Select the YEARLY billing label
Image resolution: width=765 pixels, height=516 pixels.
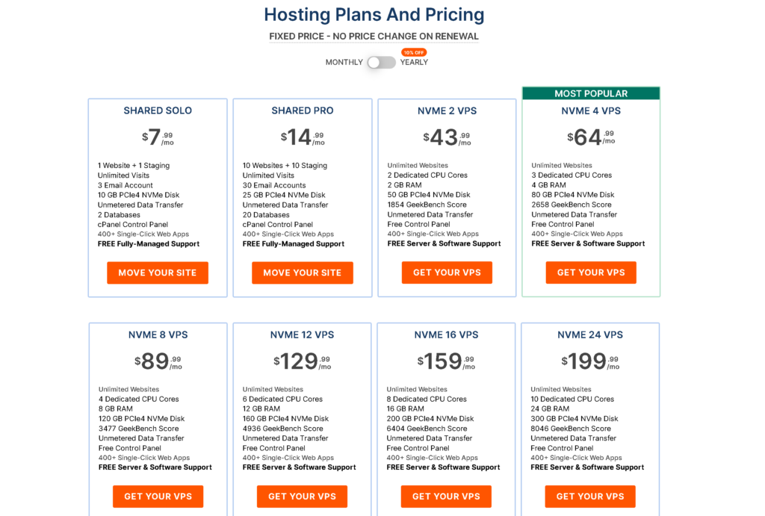click(x=414, y=63)
